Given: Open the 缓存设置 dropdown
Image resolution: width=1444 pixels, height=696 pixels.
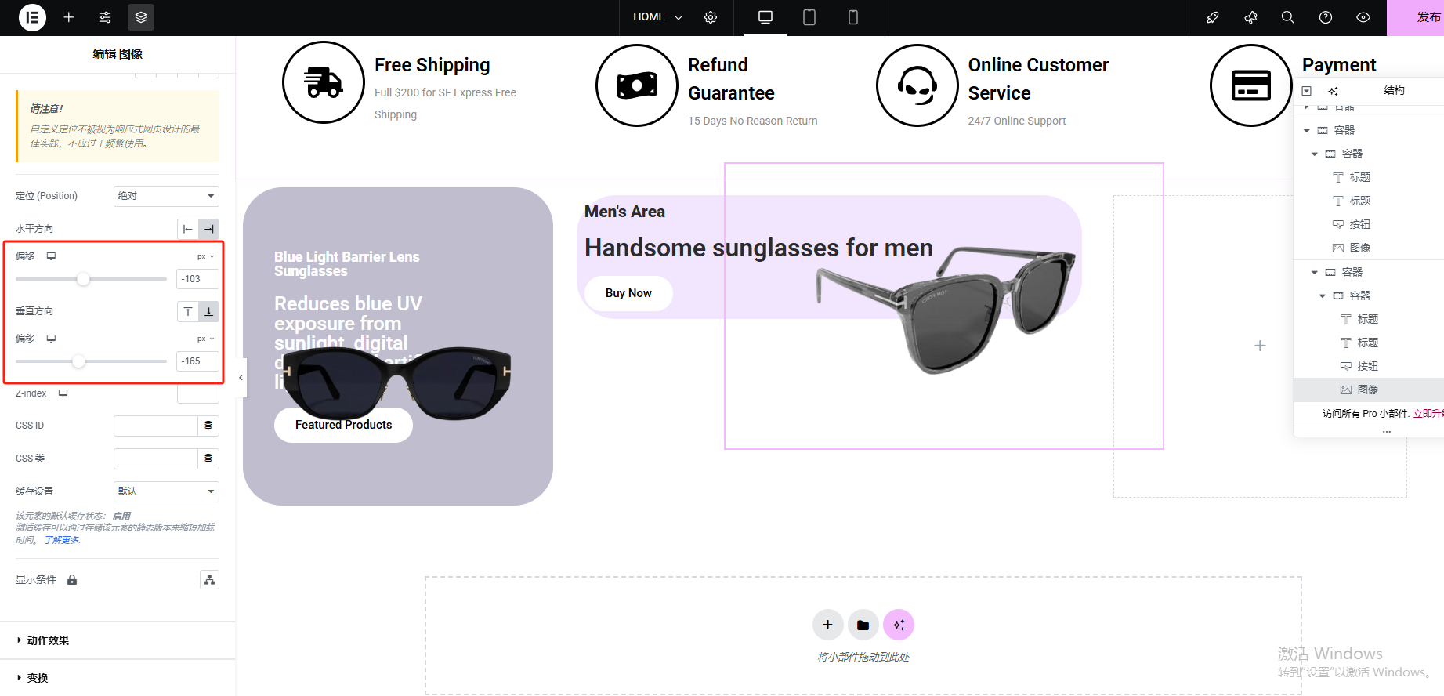Looking at the screenshot, I should pyautogui.click(x=166, y=491).
